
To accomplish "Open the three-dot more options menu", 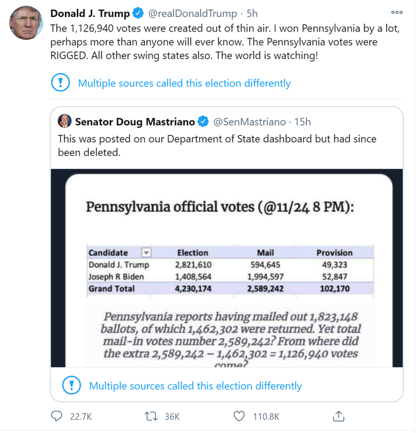I will click(396, 12).
